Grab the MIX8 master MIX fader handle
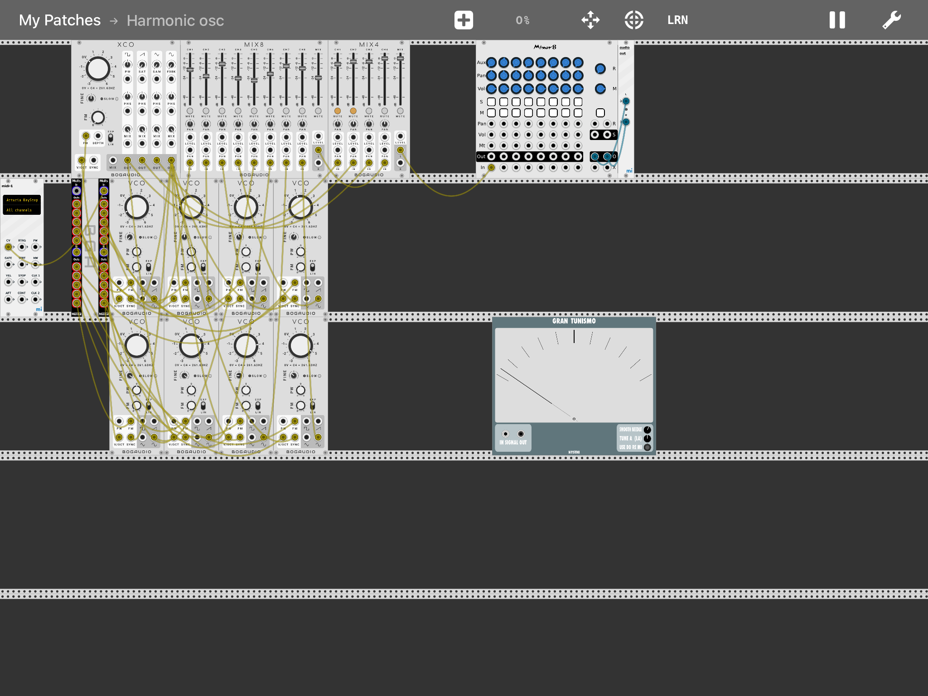 (x=318, y=78)
